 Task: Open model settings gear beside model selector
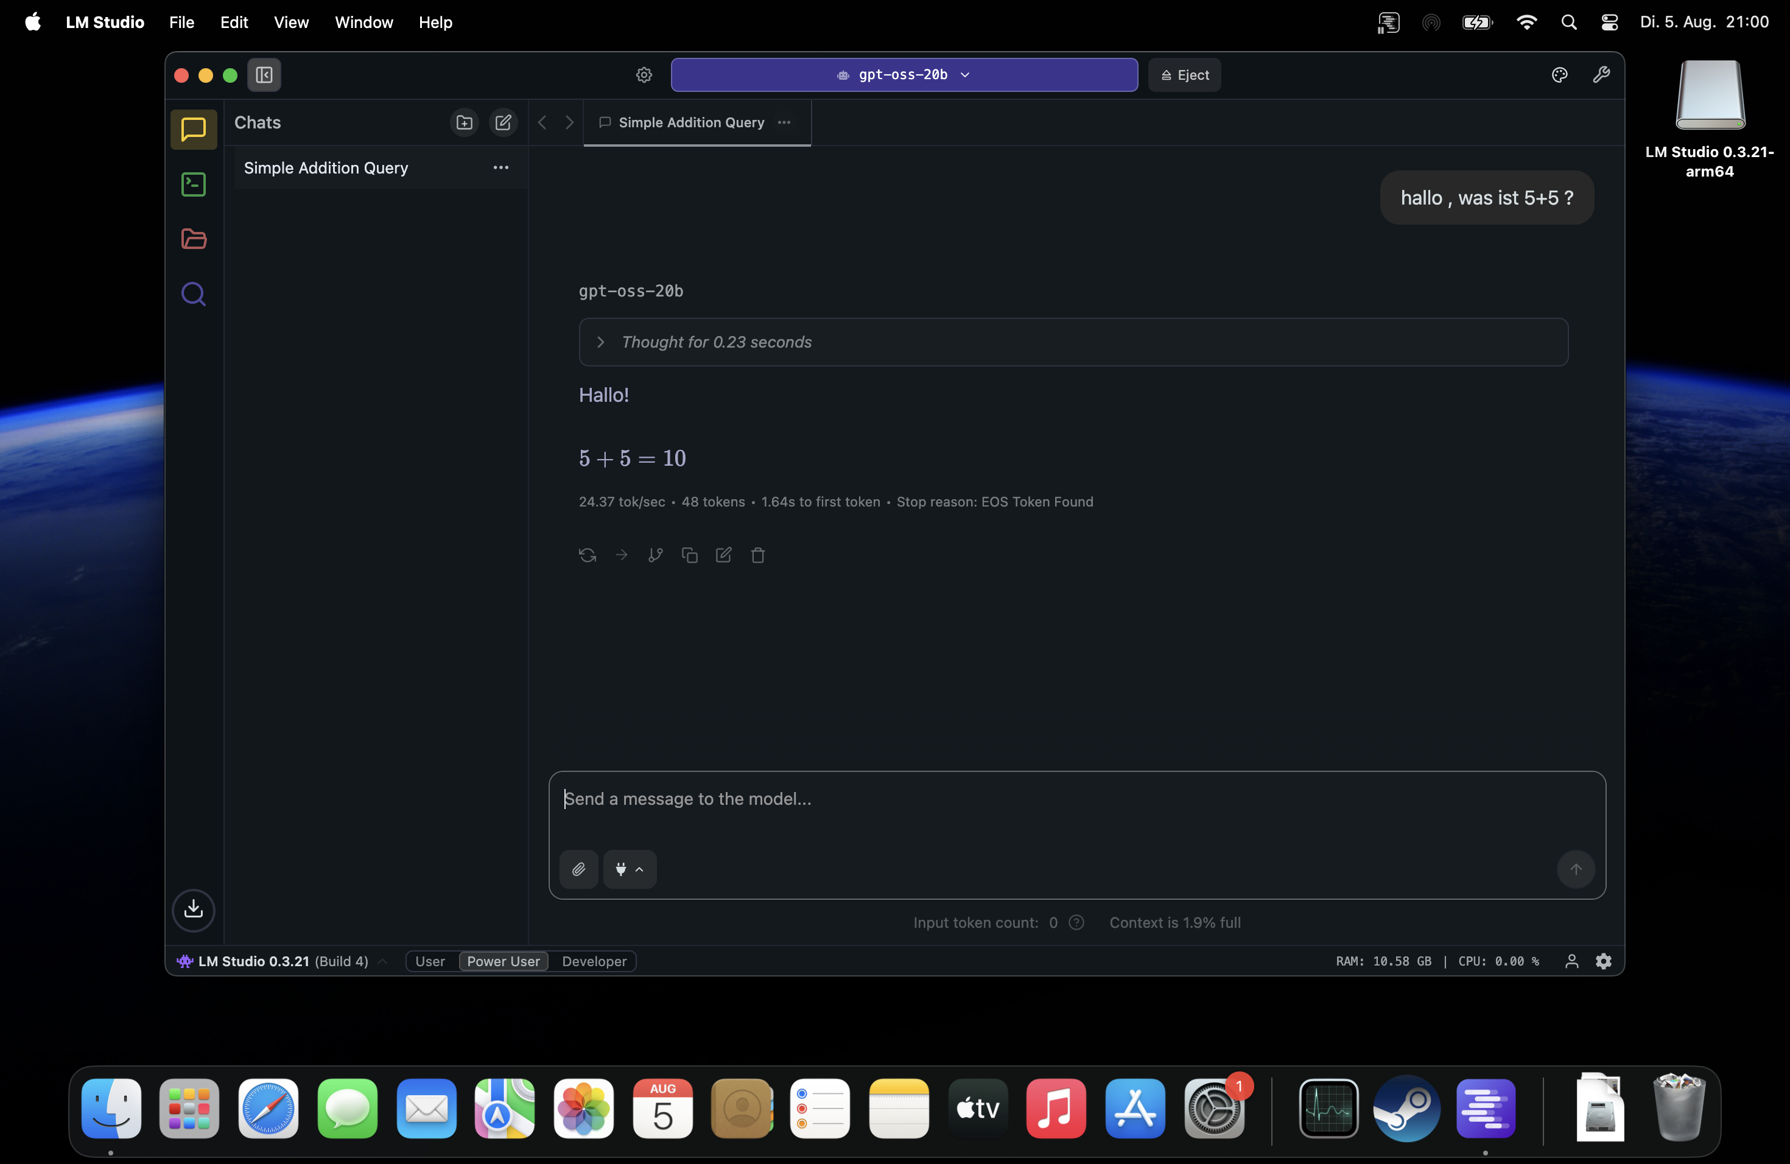(x=644, y=74)
